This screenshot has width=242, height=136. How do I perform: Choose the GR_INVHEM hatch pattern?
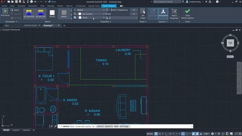pyautogui.click(x=29, y=14)
